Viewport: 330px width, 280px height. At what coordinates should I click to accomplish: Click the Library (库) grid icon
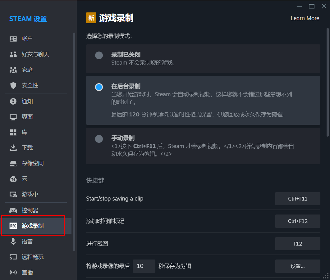[13, 133]
